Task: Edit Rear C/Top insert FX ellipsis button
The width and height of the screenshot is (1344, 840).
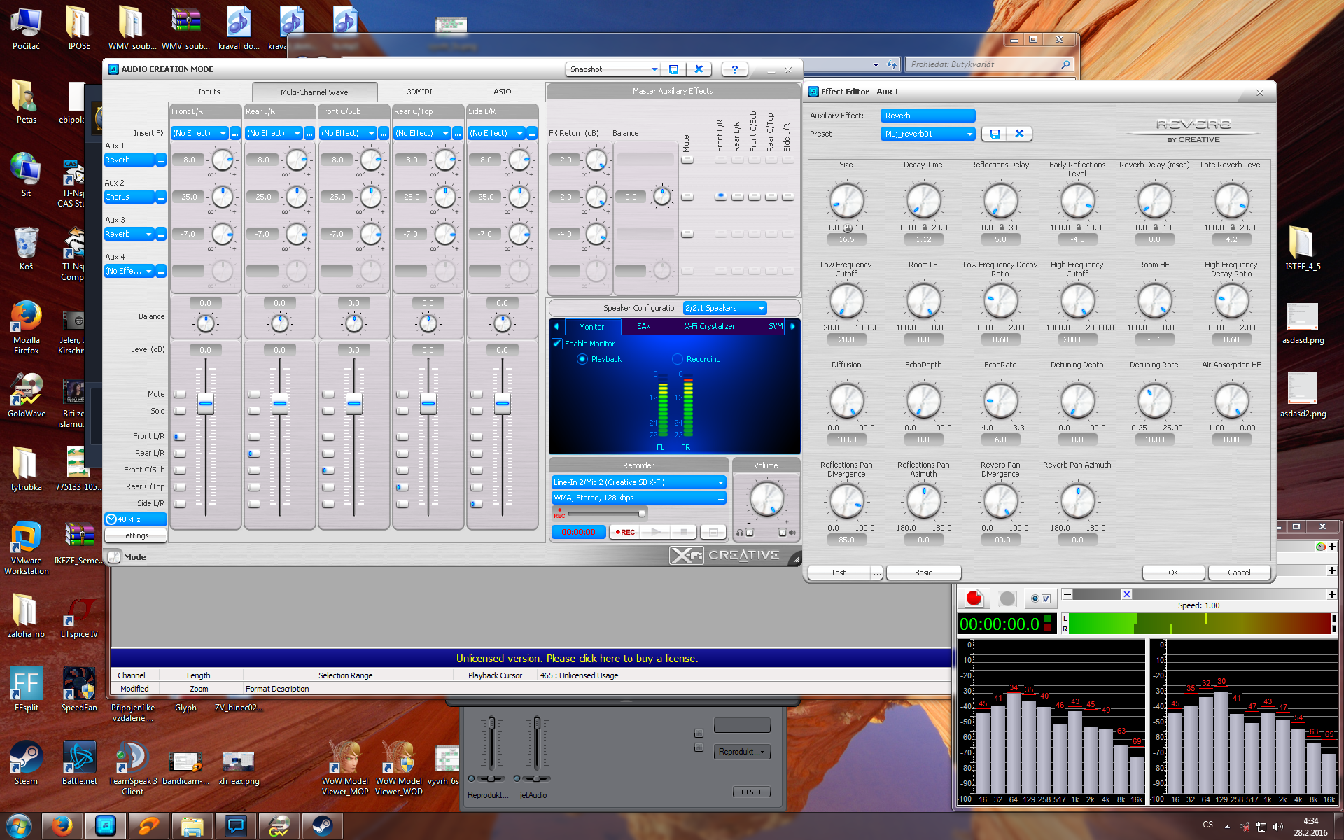Action: pyautogui.click(x=458, y=133)
